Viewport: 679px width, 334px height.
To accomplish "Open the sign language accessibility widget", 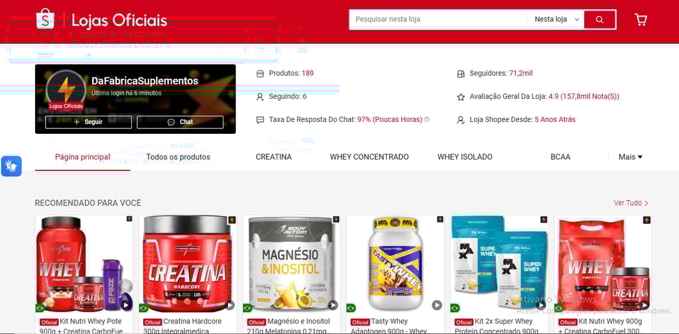I will [11, 166].
